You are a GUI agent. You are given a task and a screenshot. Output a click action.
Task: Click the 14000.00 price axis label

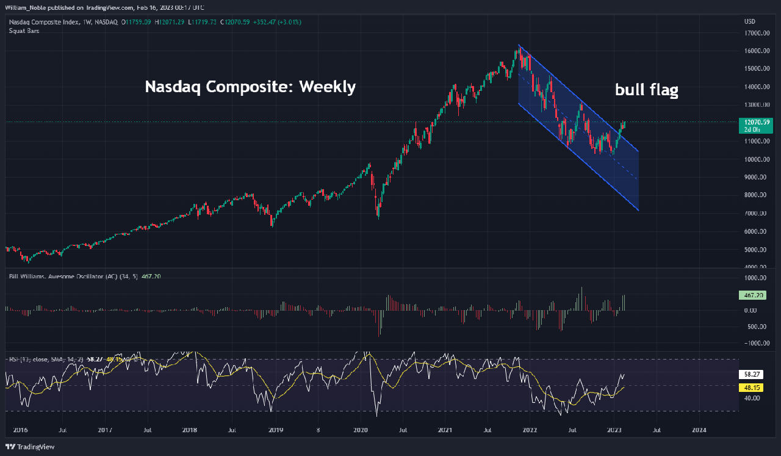755,87
